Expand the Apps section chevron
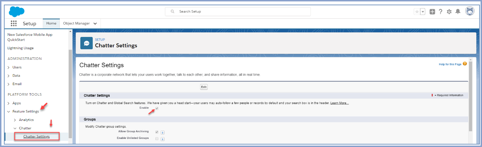Viewport: 482px width, 147px height. tap(8, 103)
